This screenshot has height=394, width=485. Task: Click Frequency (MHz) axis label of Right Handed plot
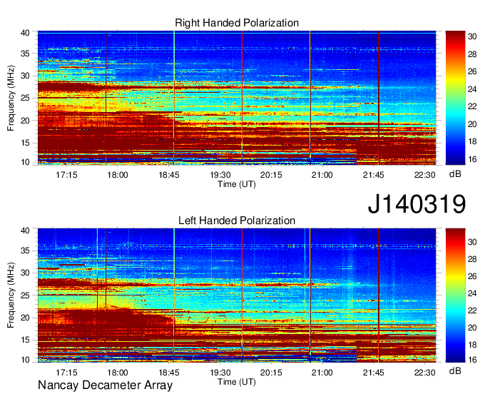tap(11, 98)
